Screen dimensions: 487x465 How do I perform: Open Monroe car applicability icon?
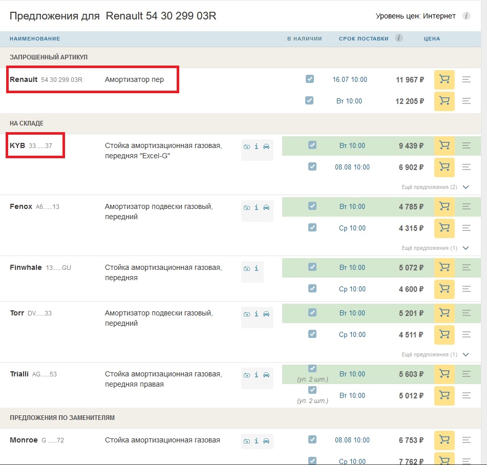click(266, 441)
